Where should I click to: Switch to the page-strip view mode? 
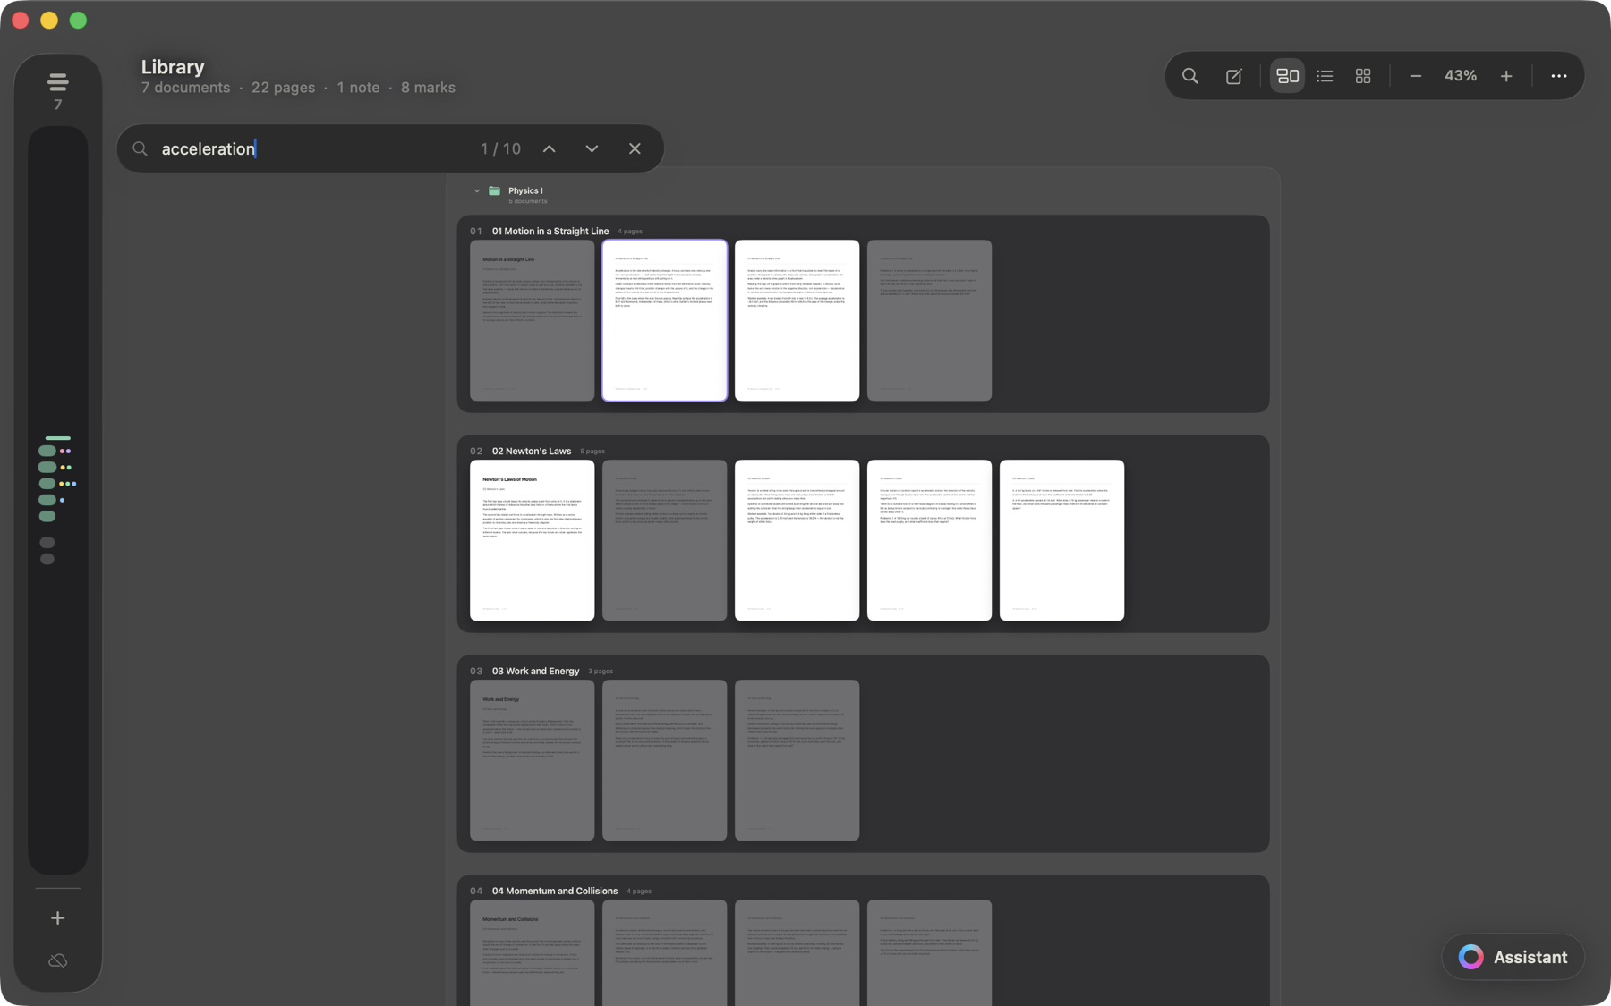pos(1287,76)
